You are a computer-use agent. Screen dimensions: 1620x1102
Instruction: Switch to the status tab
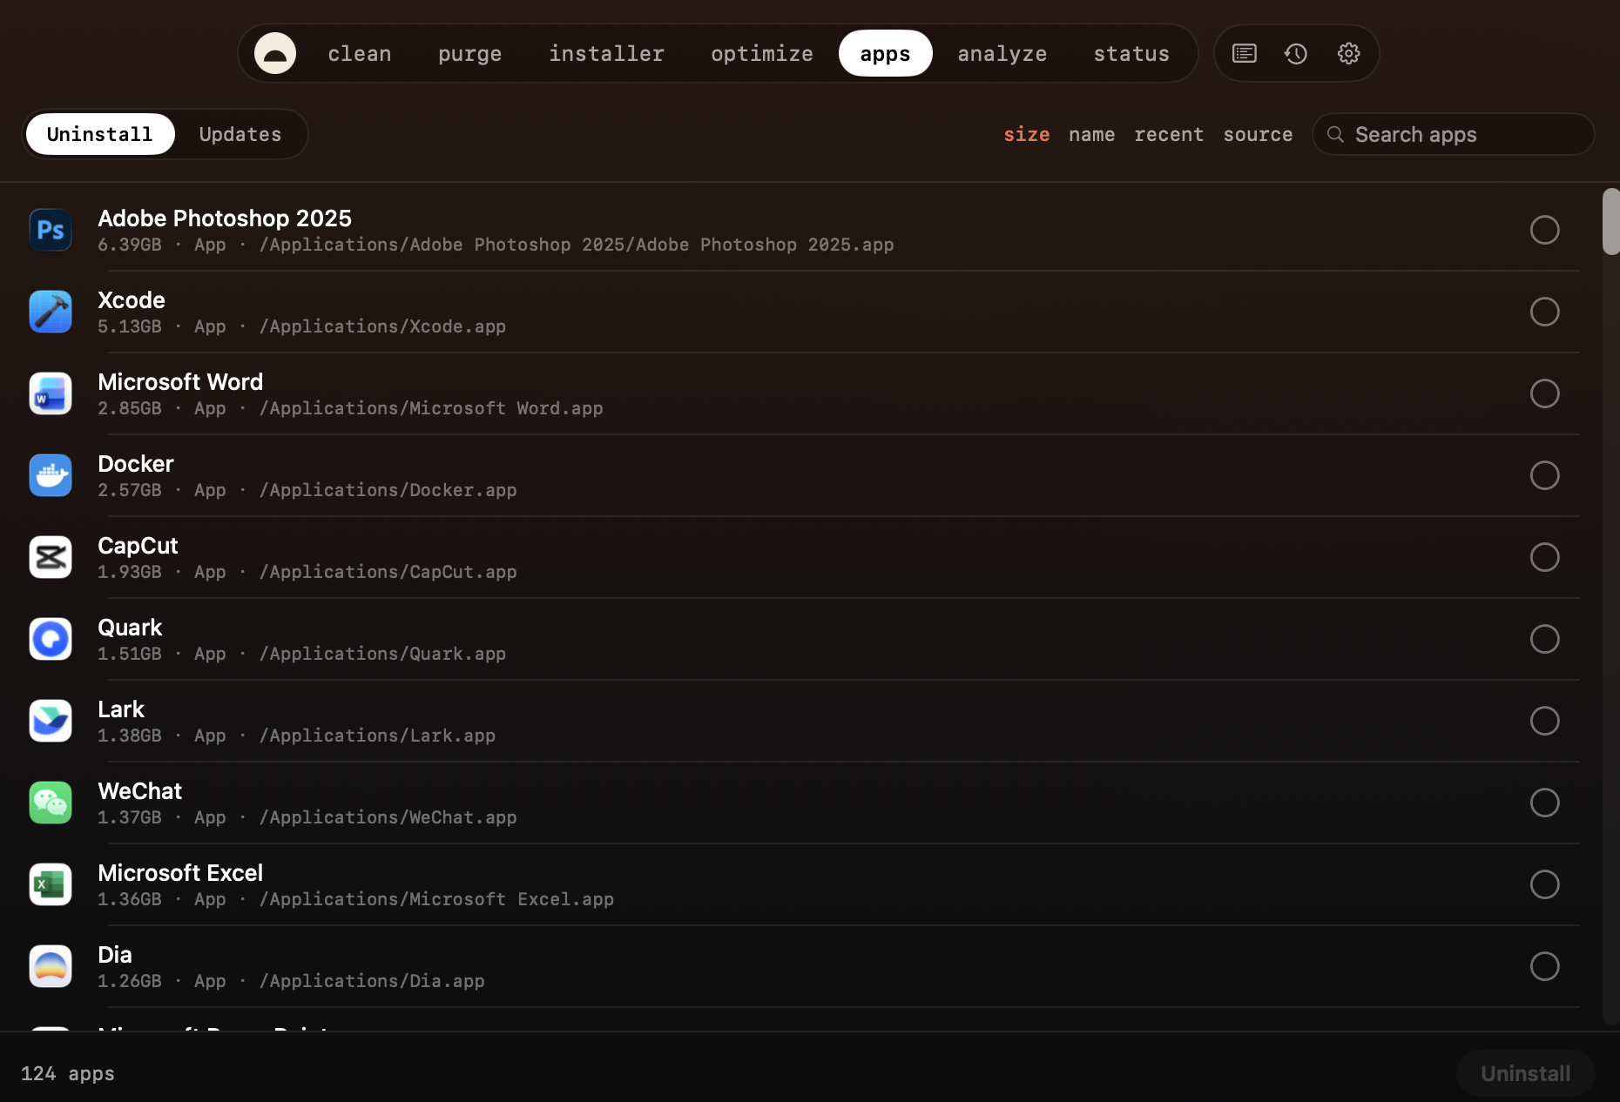point(1131,53)
